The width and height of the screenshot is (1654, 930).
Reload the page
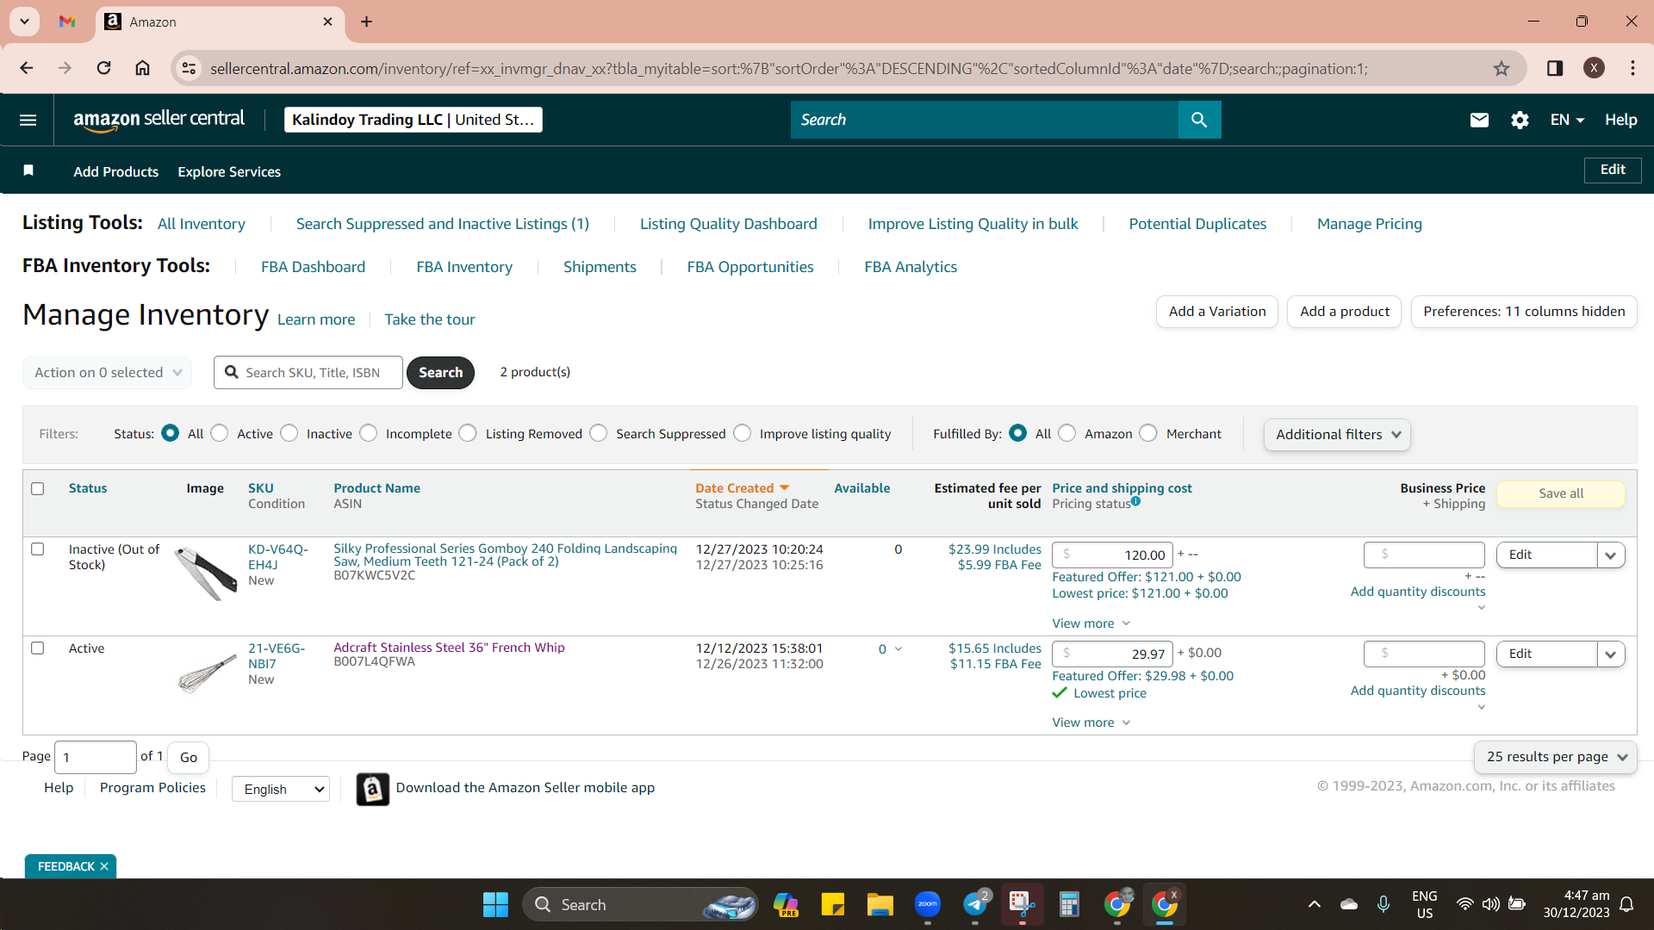(103, 68)
